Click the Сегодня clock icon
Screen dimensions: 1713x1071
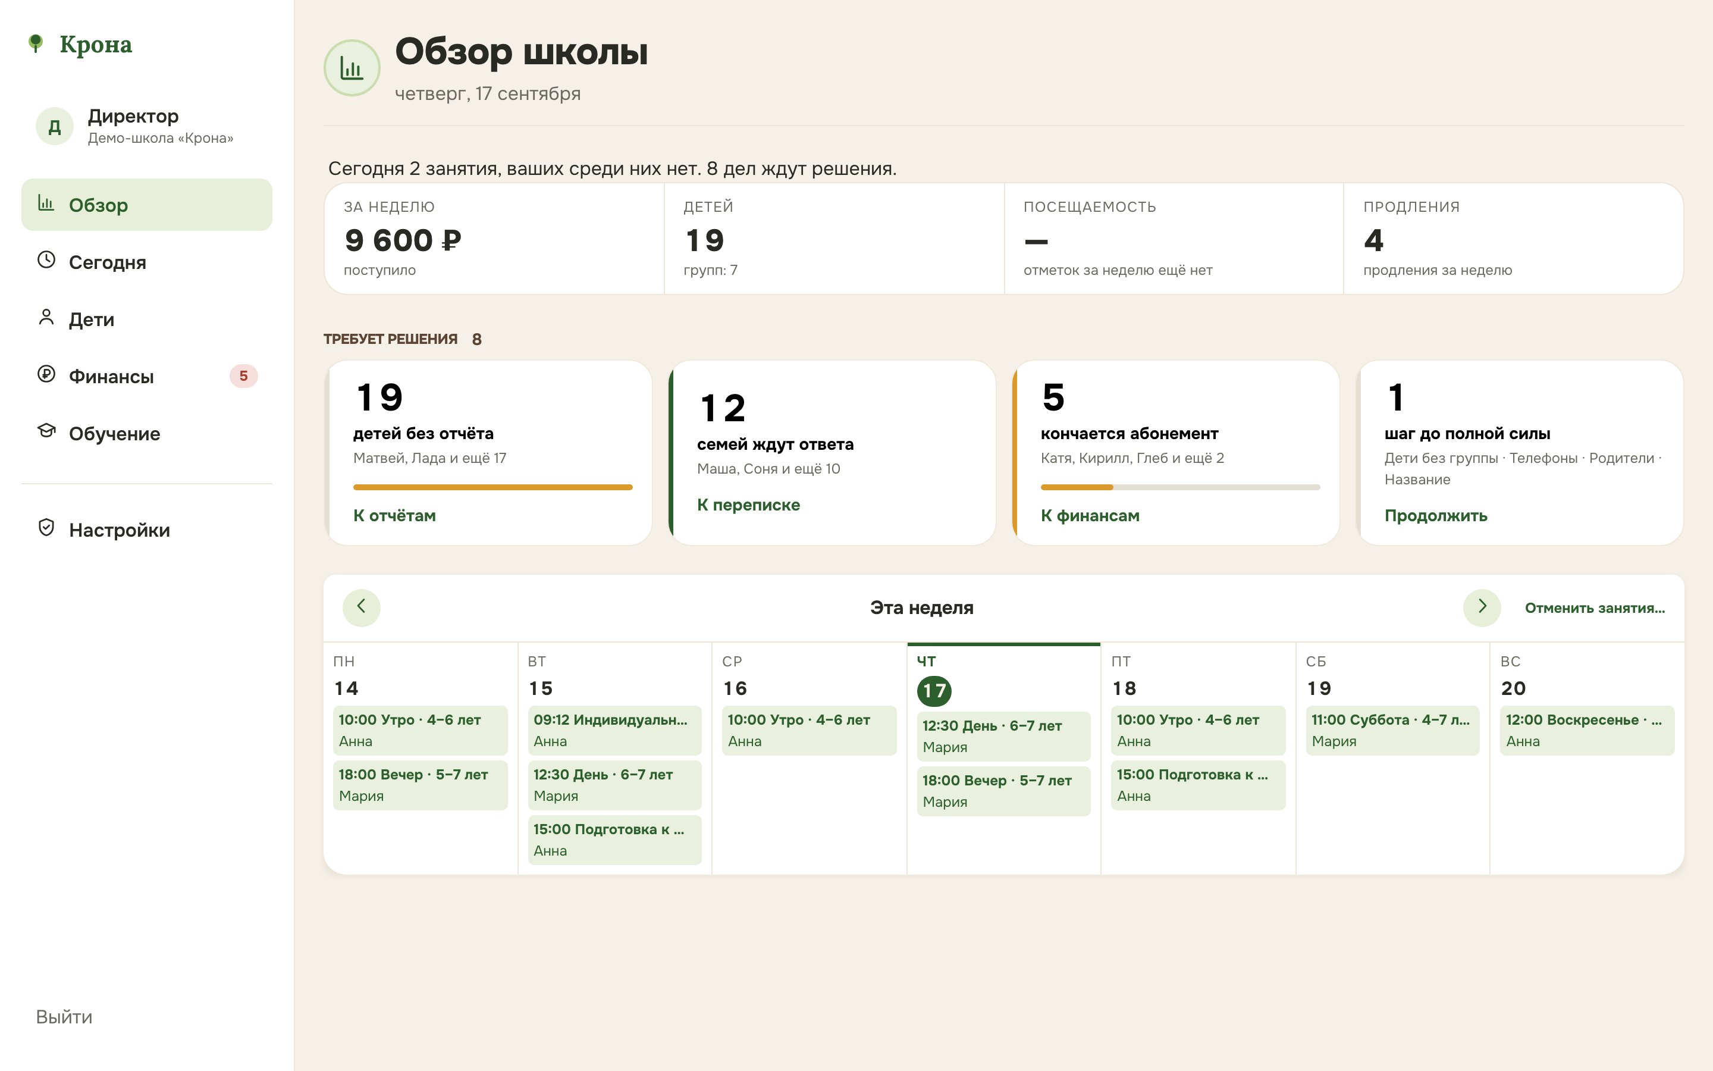point(46,260)
